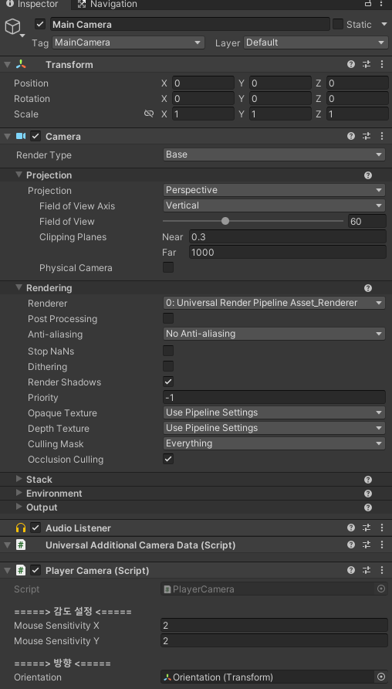The height and width of the screenshot is (689, 392).
Task: Open Audio Listener help icon
Action: (x=351, y=528)
